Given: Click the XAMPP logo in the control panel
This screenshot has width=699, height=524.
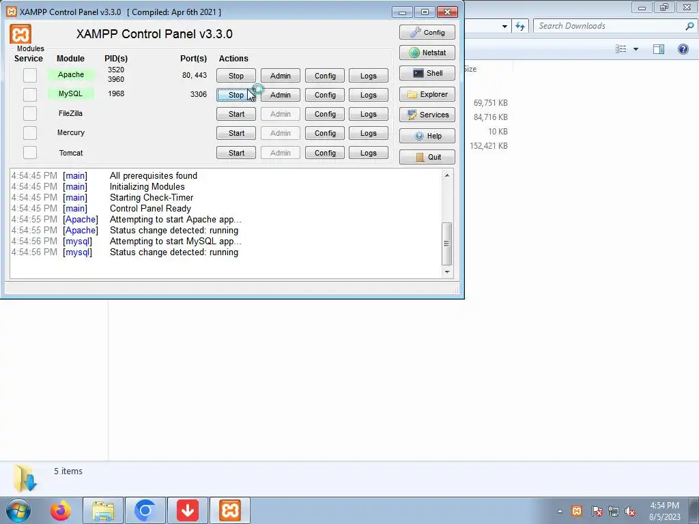Looking at the screenshot, I should click(20, 34).
